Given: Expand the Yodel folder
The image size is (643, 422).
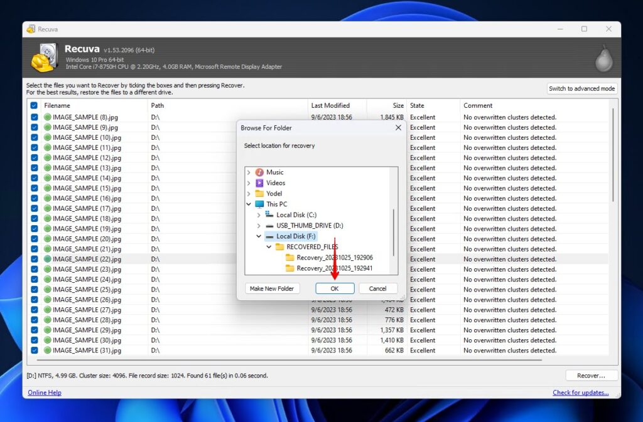Looking at the screenshot, I should (x=248, y=193).
